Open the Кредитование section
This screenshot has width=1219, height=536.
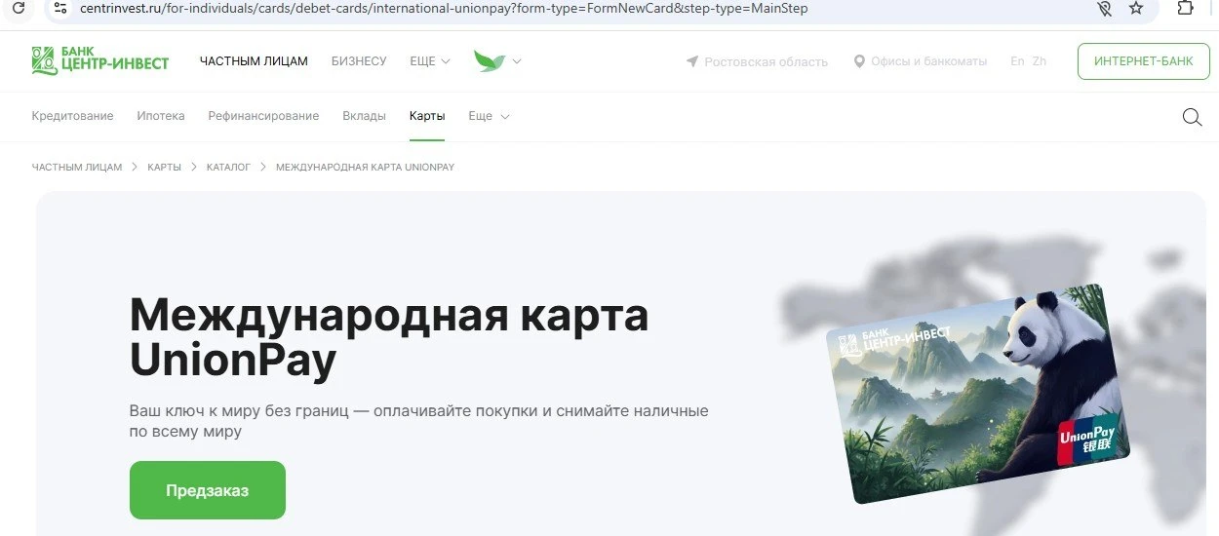pyautogui.click(x=72, y=116)
